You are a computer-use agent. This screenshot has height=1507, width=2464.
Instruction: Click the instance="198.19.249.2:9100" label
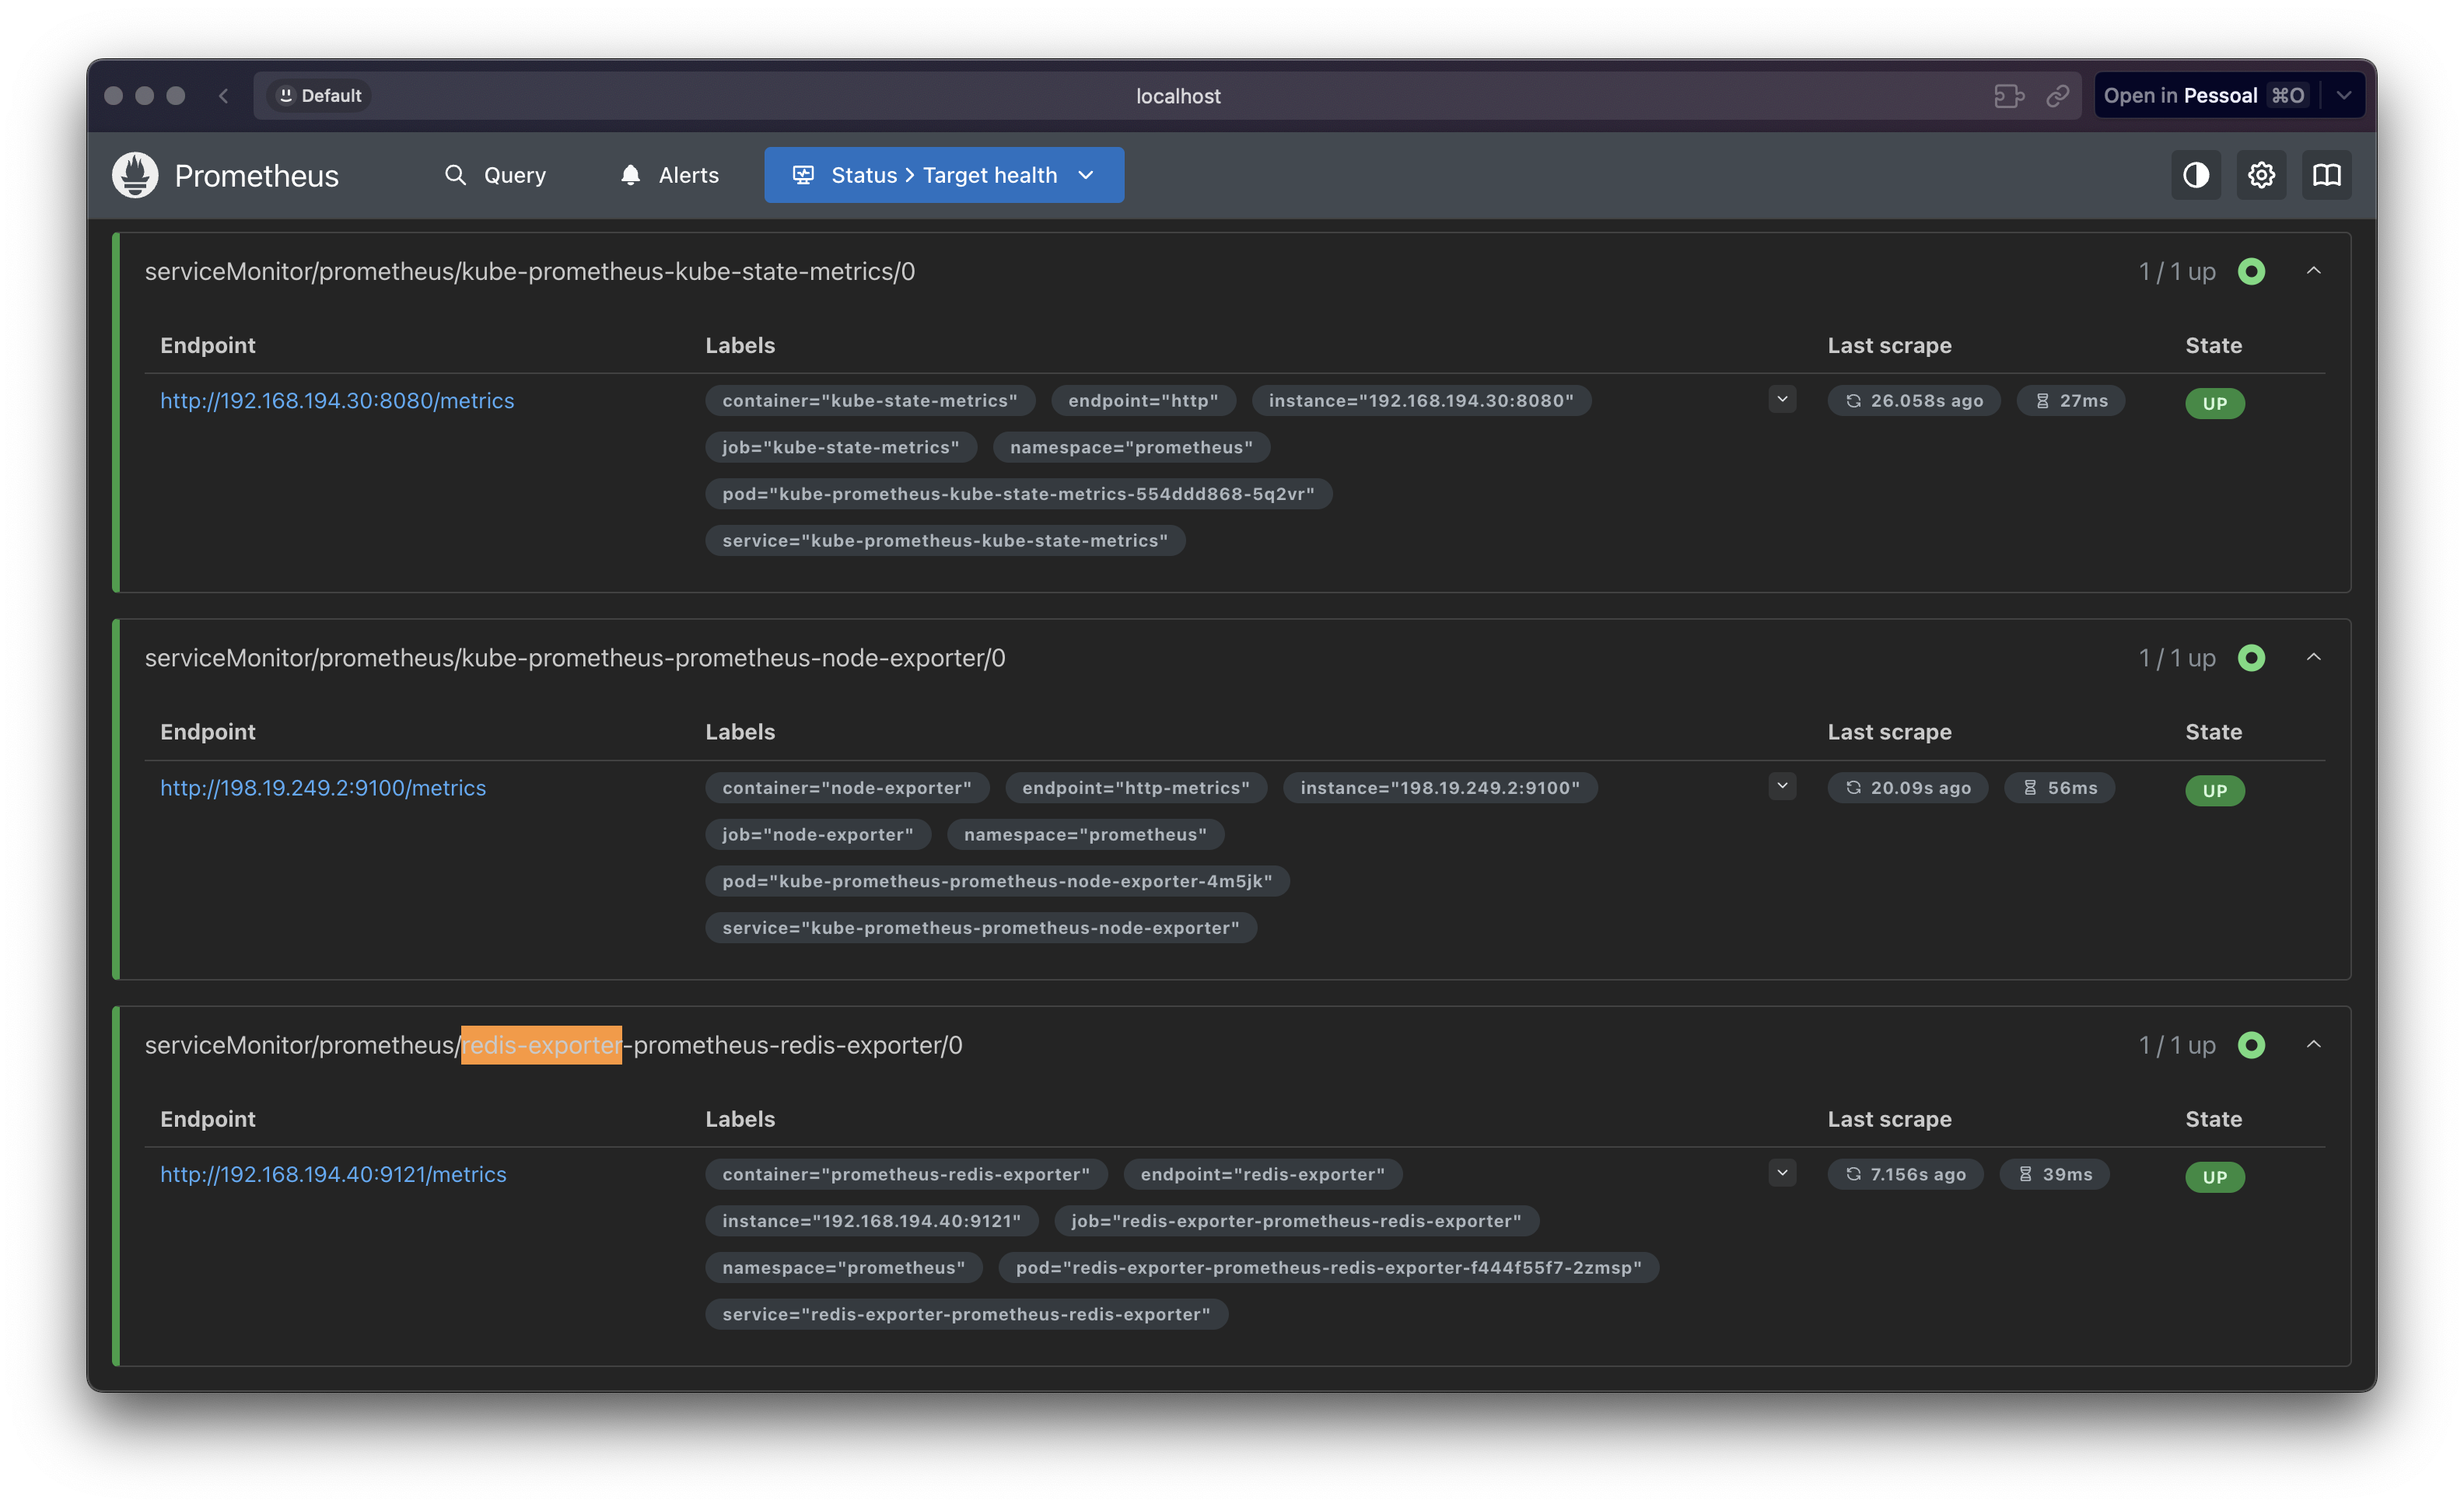pos(1440,788)
